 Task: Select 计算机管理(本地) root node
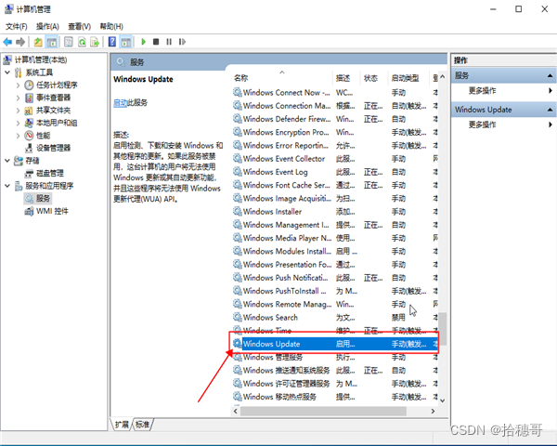(x=41, y=59)
